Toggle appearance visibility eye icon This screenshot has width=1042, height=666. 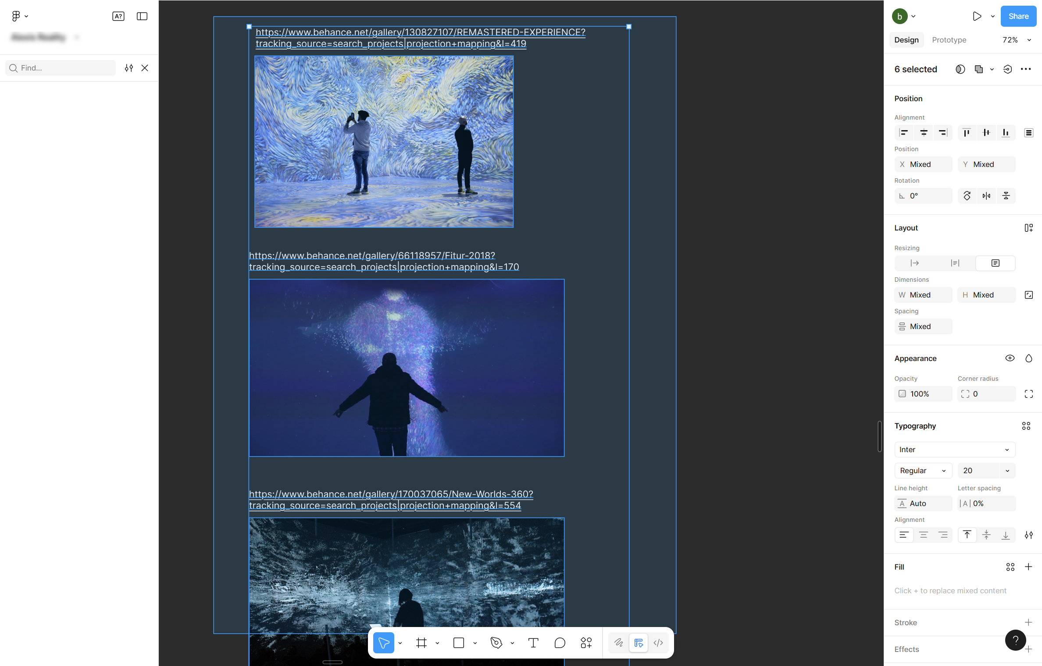pos(1010,358)
